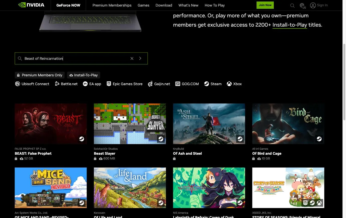346x218 pixels.
Task: Toggle the Install-To-Play filter
Action: pyautogui.click(x=83, y=75)
